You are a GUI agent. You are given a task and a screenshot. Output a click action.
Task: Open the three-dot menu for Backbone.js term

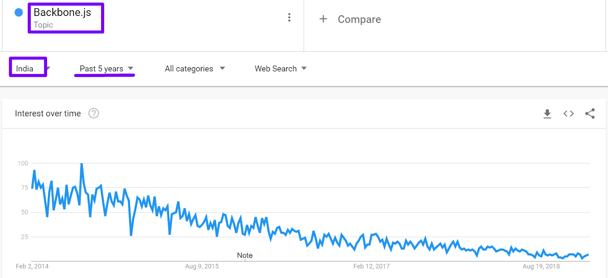tap(289, 17)
